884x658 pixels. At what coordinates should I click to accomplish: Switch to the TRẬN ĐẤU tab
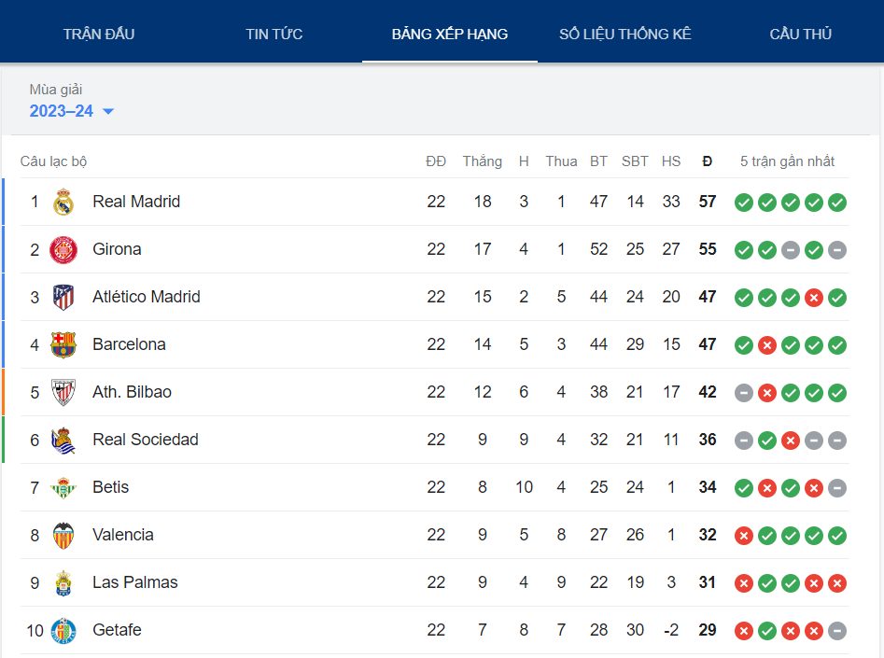[x=99, y=35]
